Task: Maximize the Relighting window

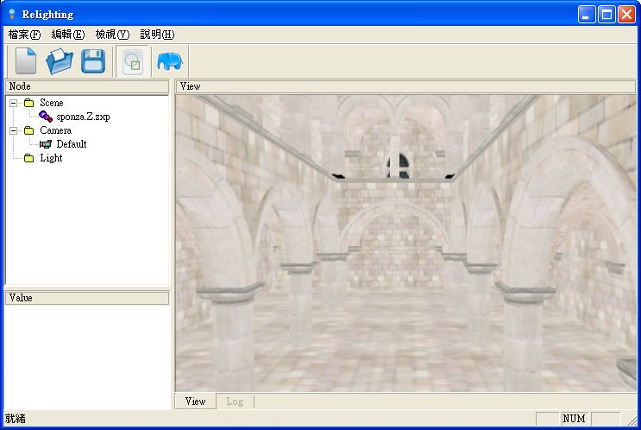Action: [x=606, y=15]
